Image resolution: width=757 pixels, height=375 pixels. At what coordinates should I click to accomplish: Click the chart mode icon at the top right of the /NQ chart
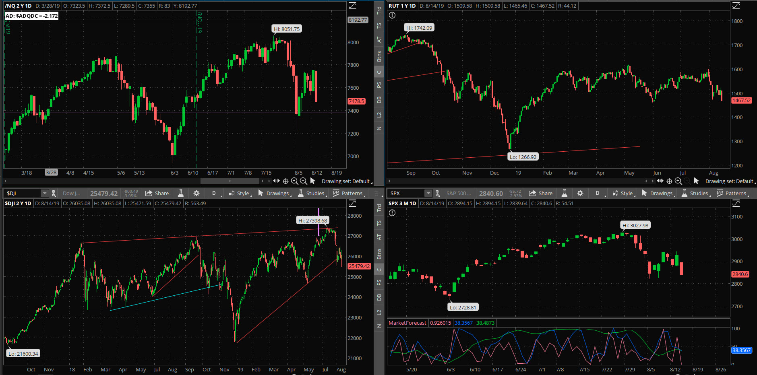coord(352,6)
